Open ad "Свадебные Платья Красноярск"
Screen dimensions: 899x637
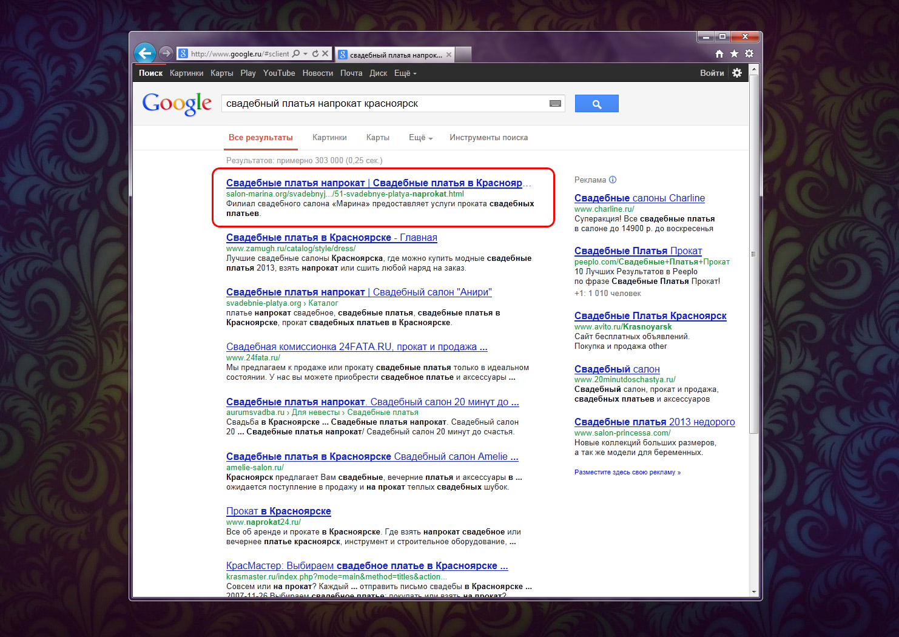[x=650, y=316]
